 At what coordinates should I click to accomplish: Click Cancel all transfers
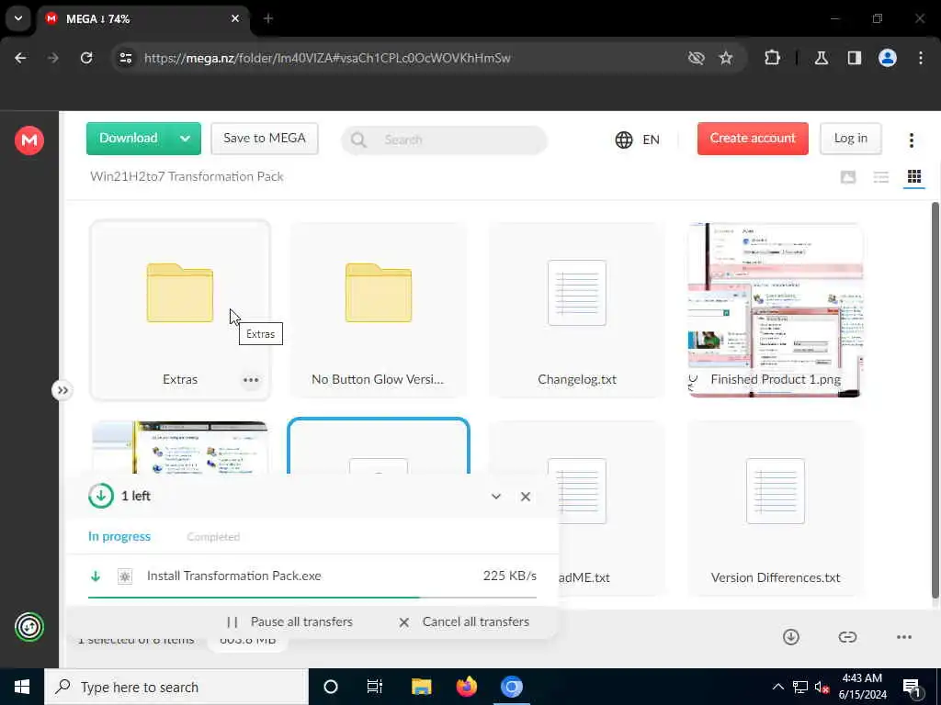(464, 621)
